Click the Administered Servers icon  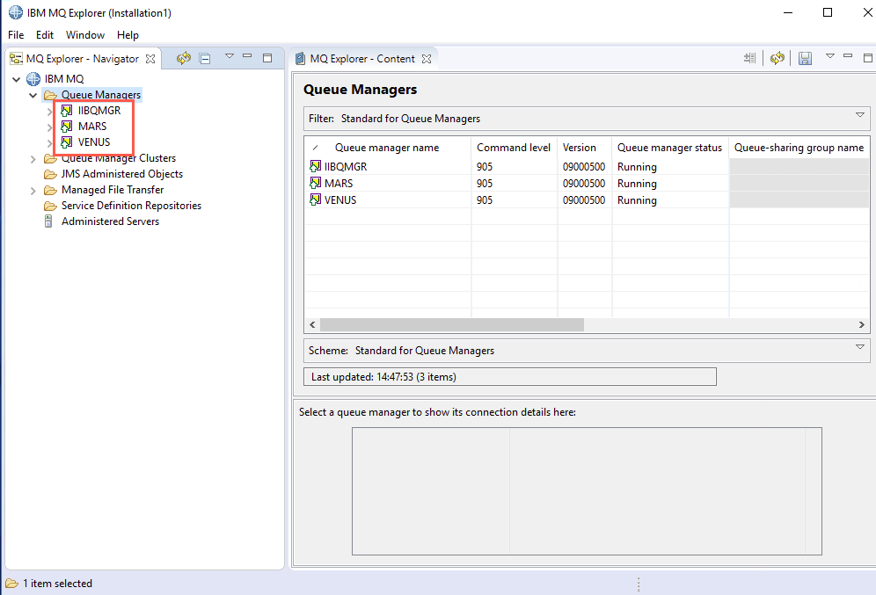48,221
